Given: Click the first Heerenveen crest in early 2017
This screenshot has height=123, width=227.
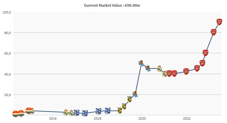Looking at the screenshot, I should tap(76, 113).
